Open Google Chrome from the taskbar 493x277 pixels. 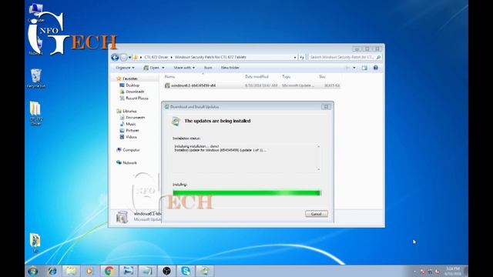pyautogui.click(x=109, y=271)
